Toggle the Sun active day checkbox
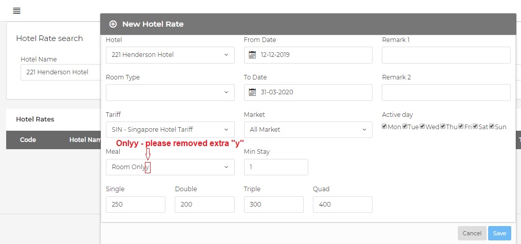This screenshot has height=244, width=521. coord(492,127)
